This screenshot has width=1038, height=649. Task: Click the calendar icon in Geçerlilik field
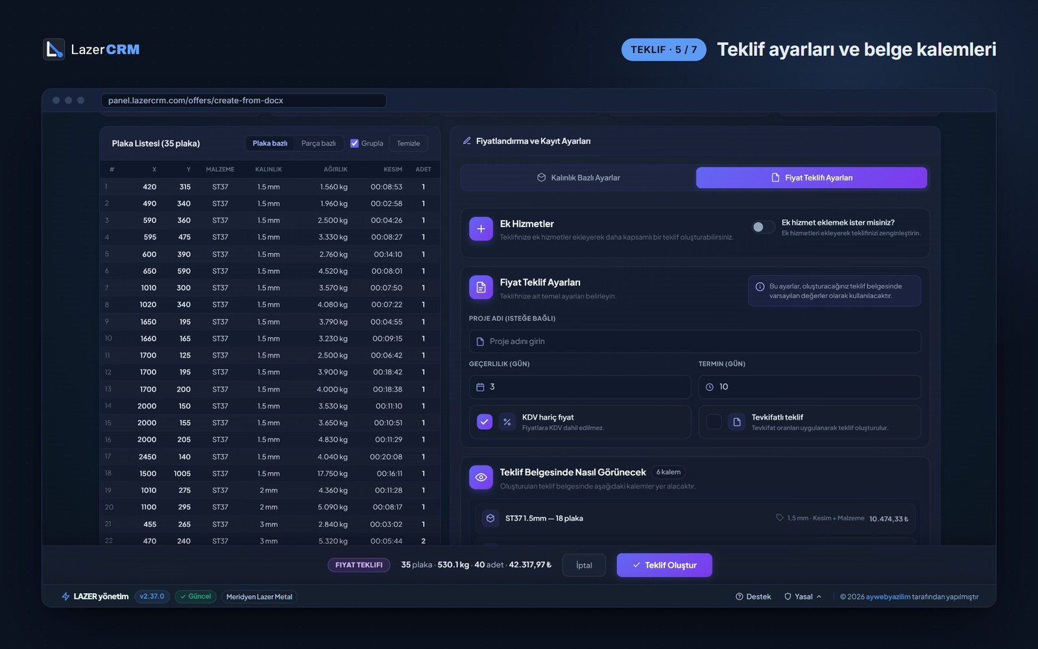pyautogui.click(x=480, y=387)
